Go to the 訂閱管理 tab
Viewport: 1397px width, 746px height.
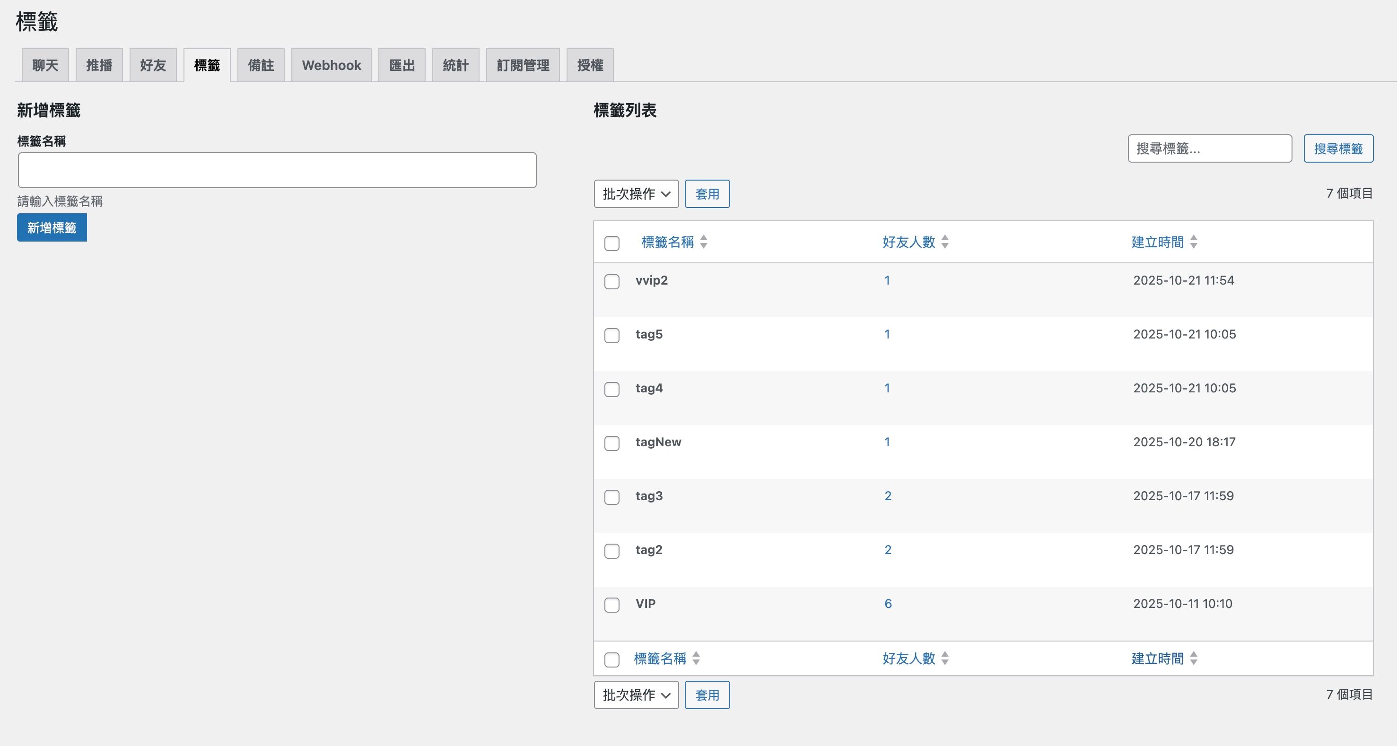coord(522,65)
